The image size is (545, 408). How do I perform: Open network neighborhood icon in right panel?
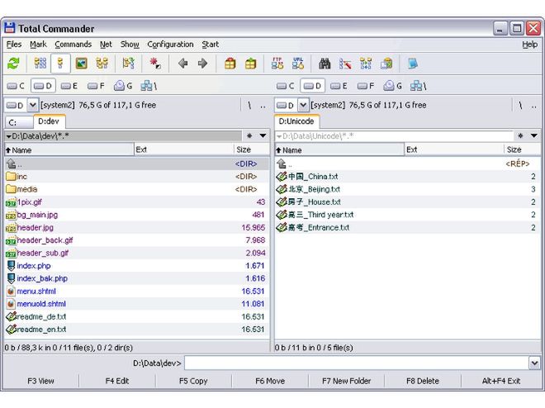418,86
